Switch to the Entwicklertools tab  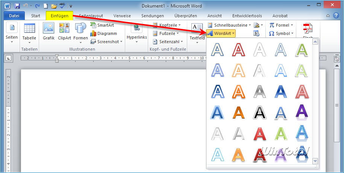pyautogui.click(x=247, y=16)
